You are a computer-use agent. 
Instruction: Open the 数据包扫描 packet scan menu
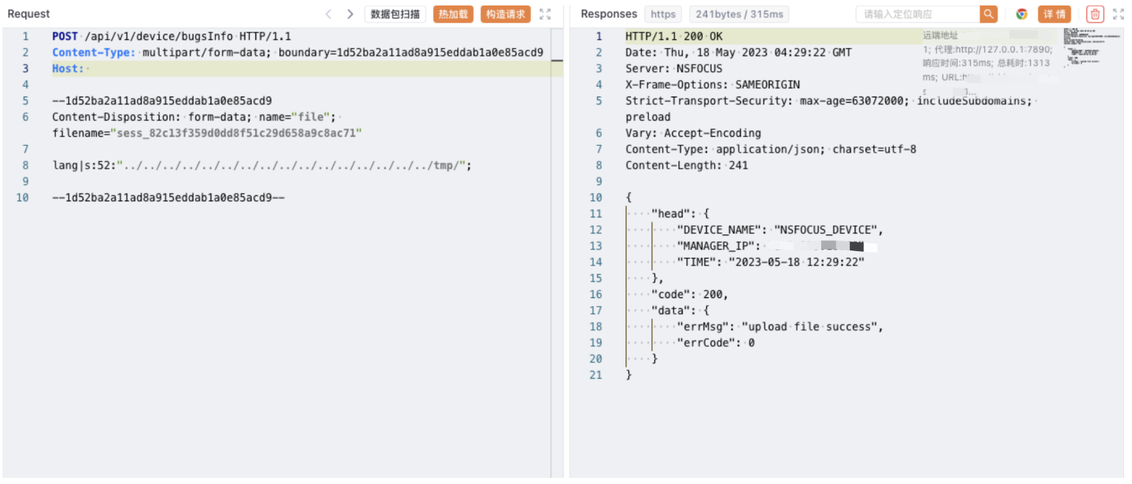pos(395,14)
